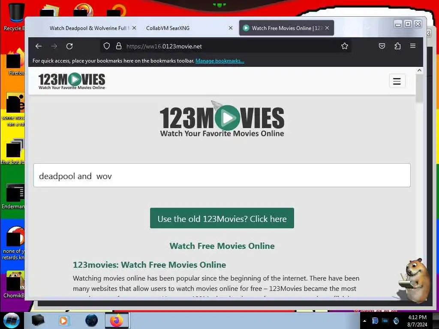The image size is (439, 329).
Task: Select the Enderman desktop icon
Action: click(13, 196)
